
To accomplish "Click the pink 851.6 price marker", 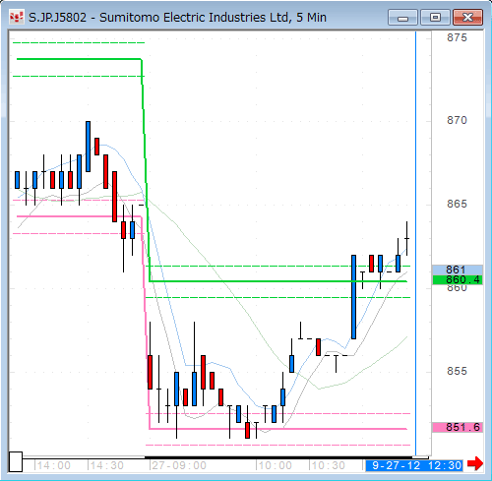I will (458, 427).
